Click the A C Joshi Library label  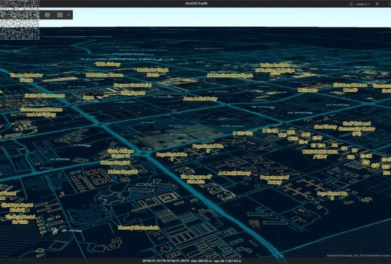(x=234, y=173)
